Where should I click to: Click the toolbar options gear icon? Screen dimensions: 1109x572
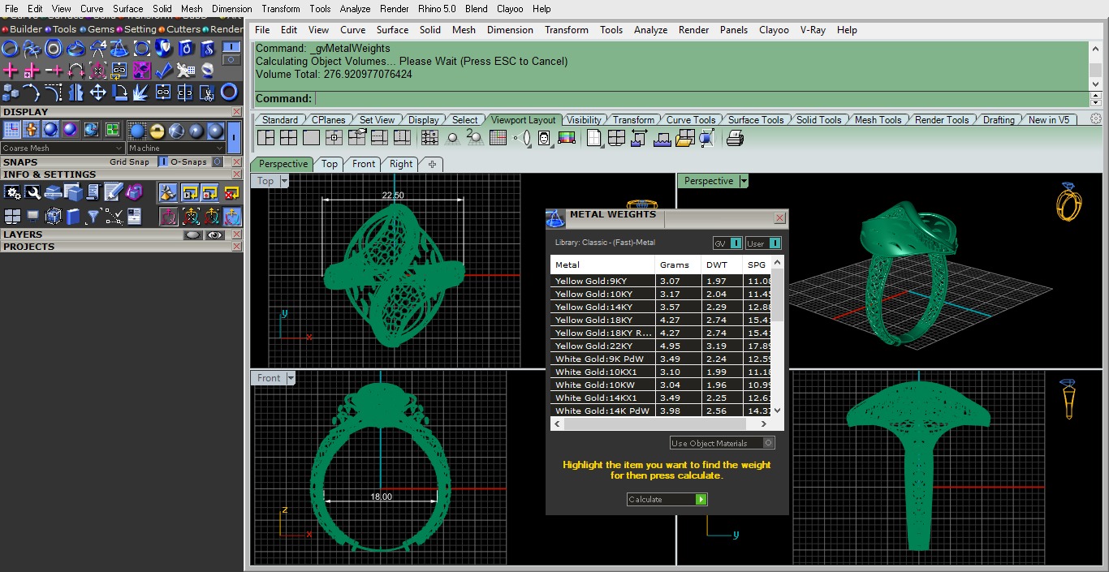[x=1096, y=119]
